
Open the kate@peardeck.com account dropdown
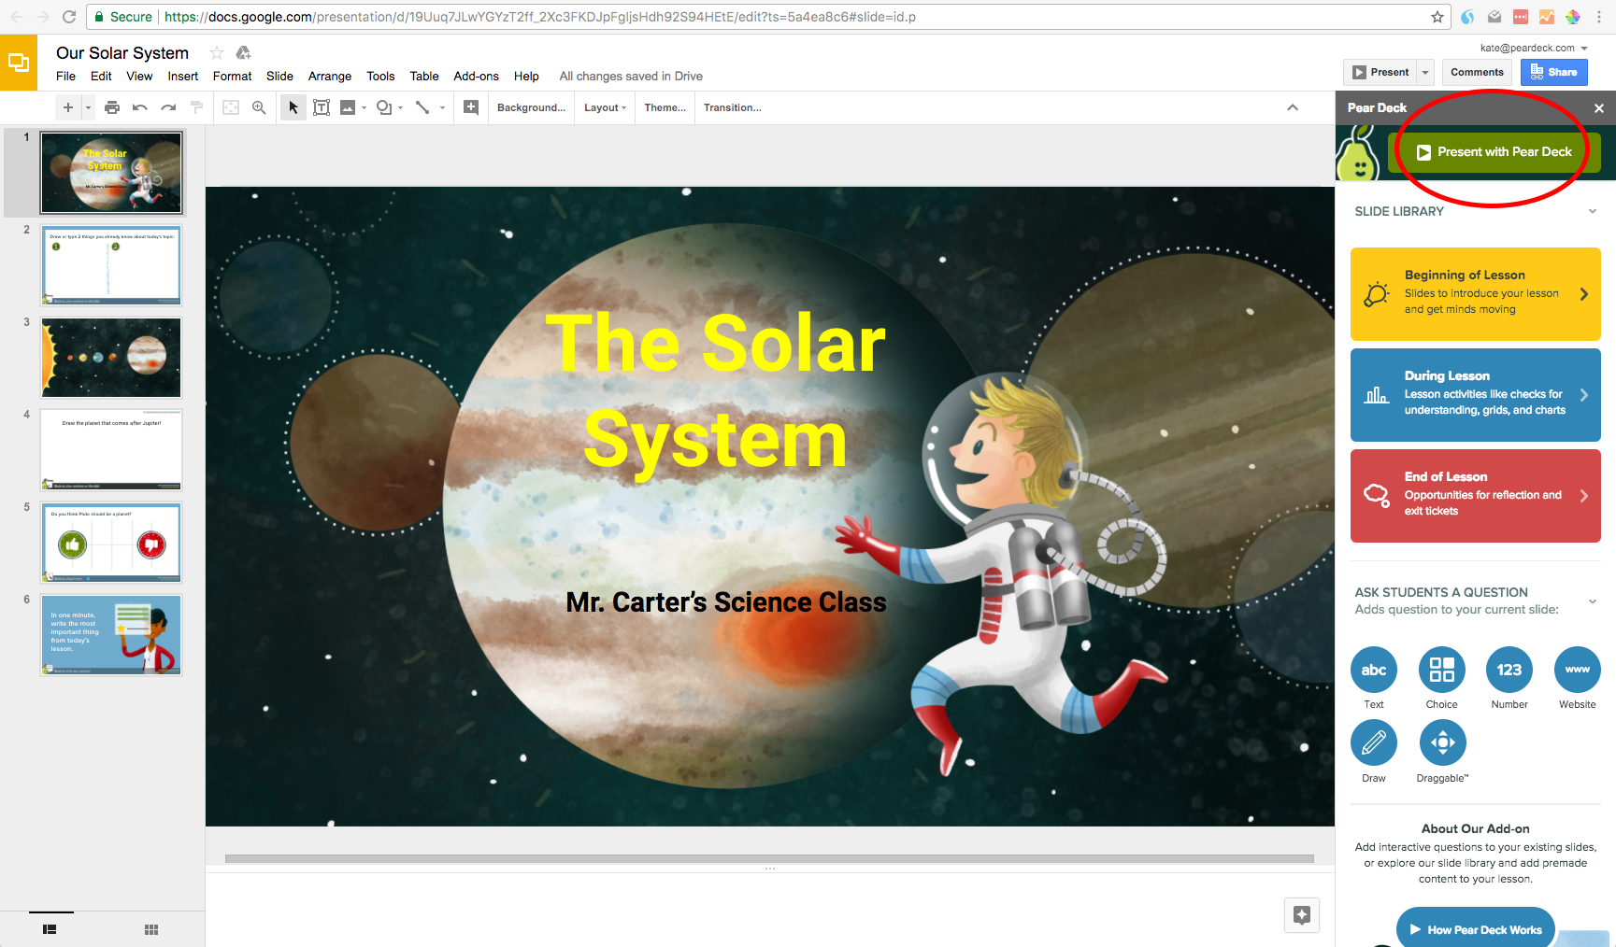(1534, 48)
